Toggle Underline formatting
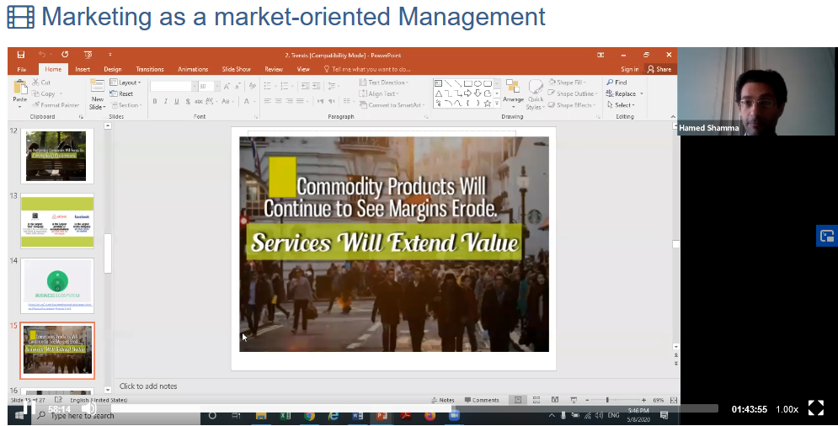The image size is (838, 426). 176,101
